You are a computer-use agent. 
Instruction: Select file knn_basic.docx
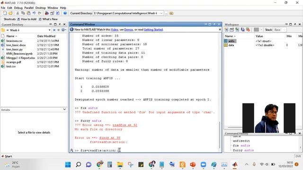(x=16, y=45)
